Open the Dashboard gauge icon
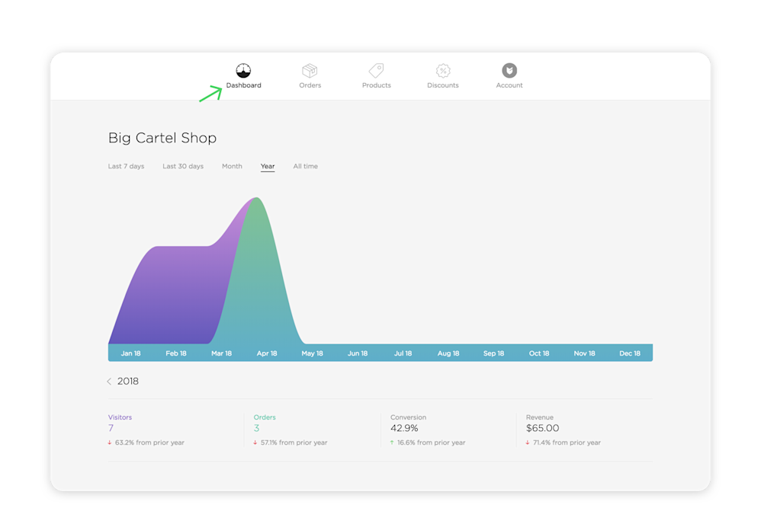Image resolution: width=761 pixels, height=508 pixels. click(x=243, y=71)
